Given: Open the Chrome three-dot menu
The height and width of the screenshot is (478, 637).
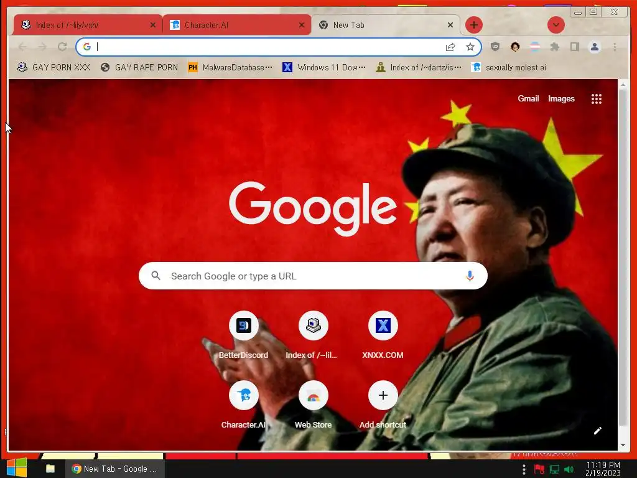Looking at the screenshot, I should [x=615, y=47].
